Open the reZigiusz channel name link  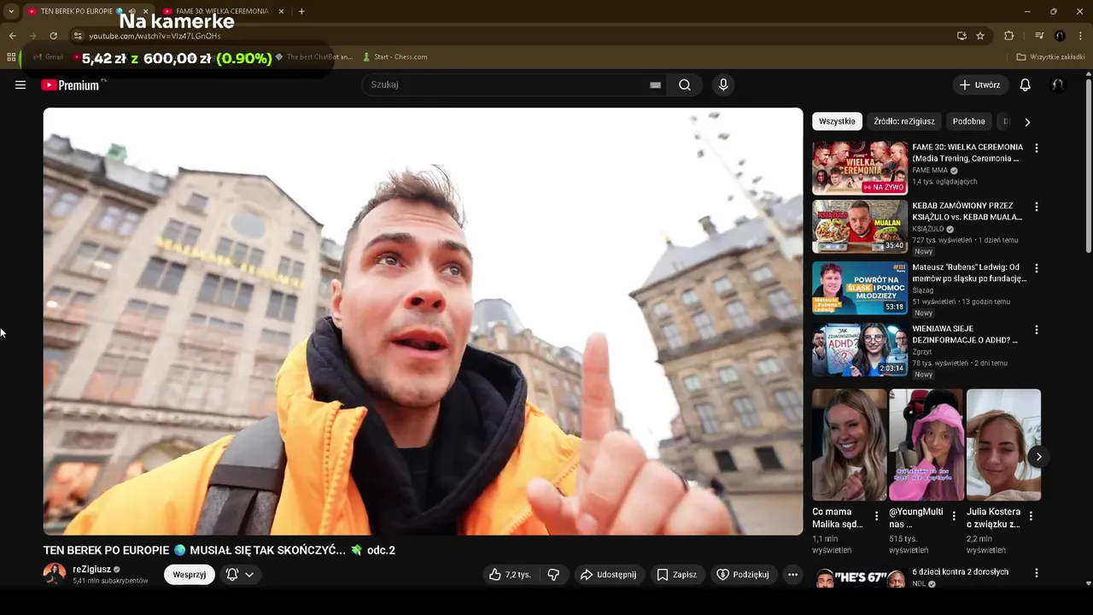click(x=92, y=569)
